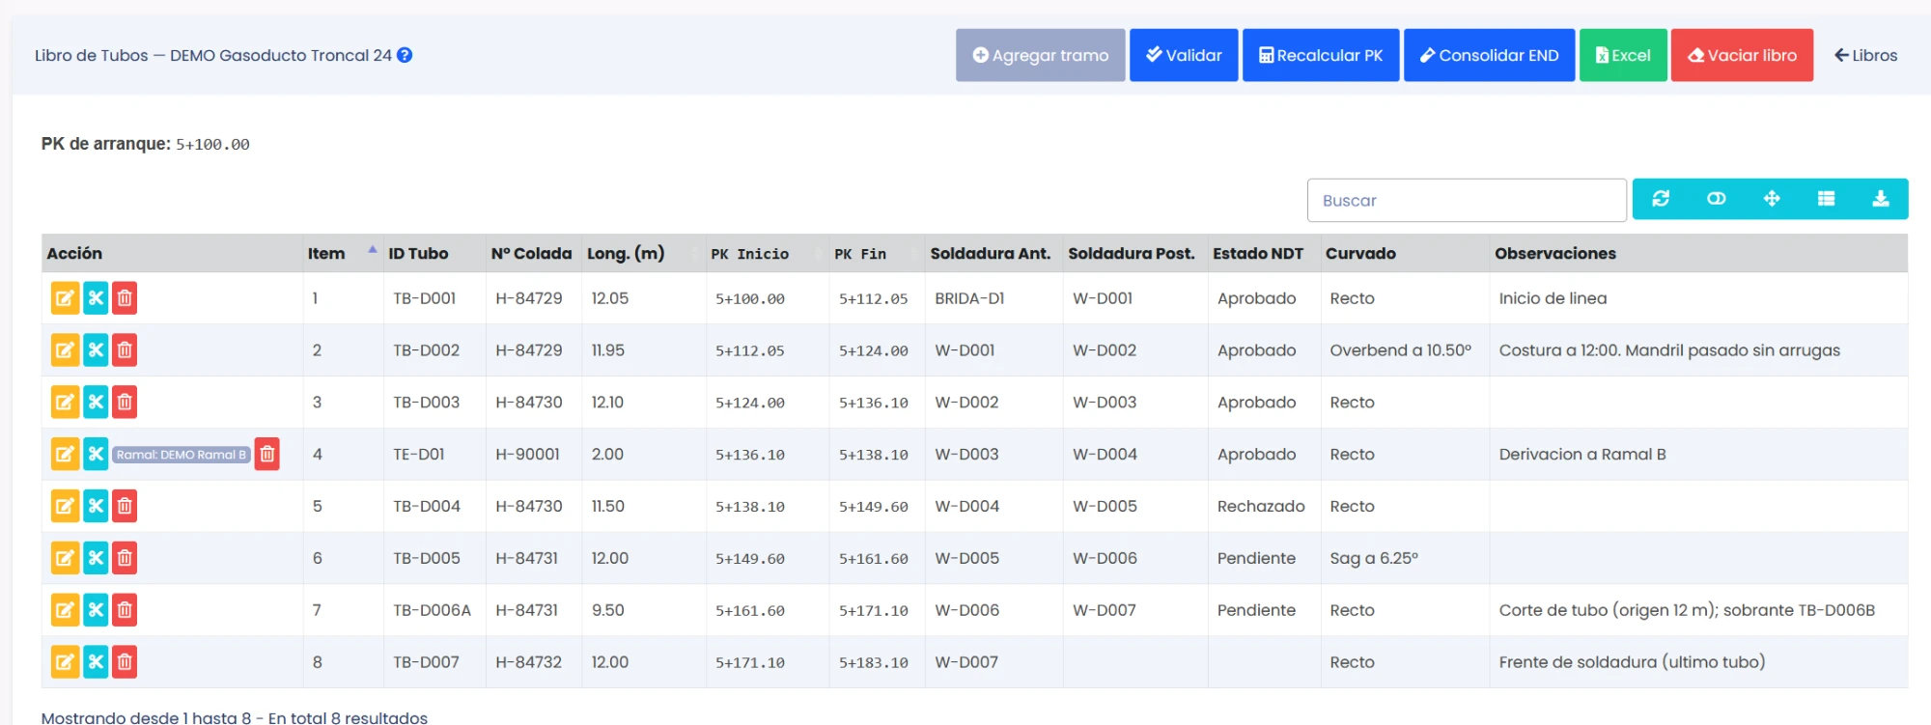Delete the TE-D01 row
This screenshot has width=1931, height=725.
(267, 455)
